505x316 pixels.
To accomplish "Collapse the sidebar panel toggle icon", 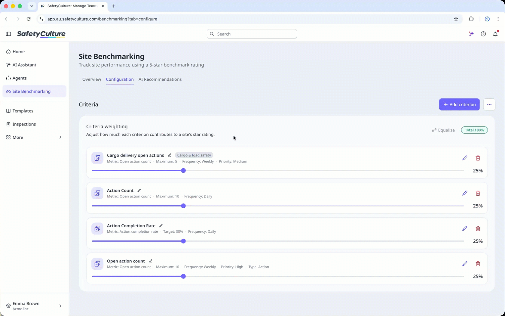I will click(x=8, y=34).
